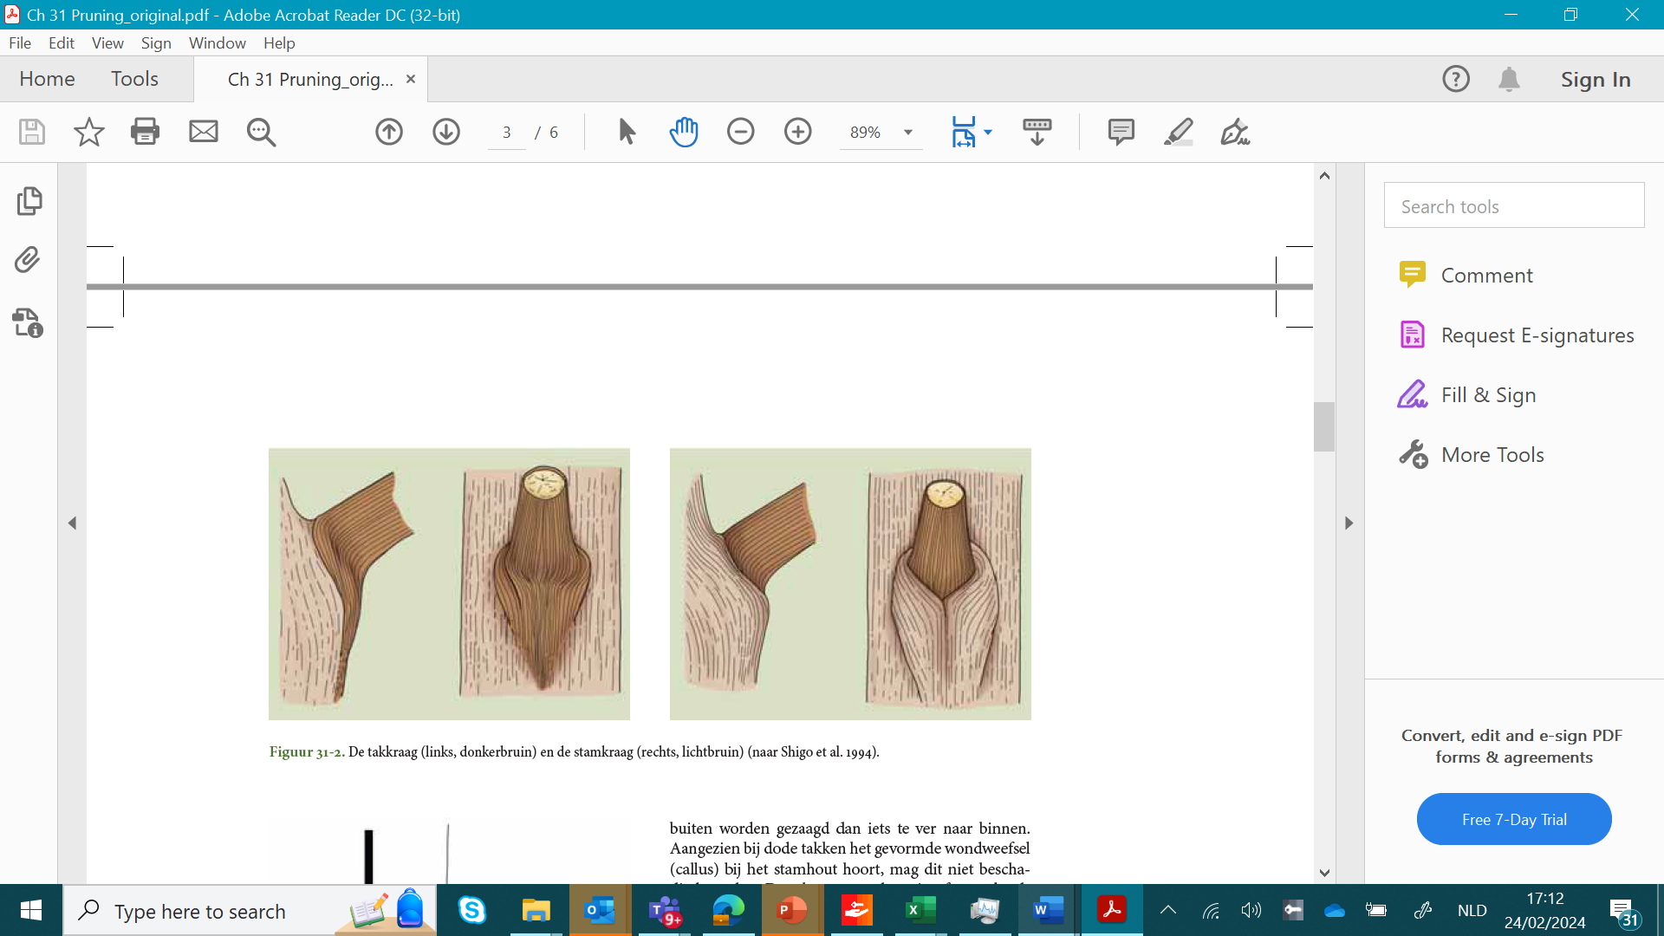Click the Free 7-Day Trial button
Viewport: 1664px width, 936px height.
(x=1513, y=819)
